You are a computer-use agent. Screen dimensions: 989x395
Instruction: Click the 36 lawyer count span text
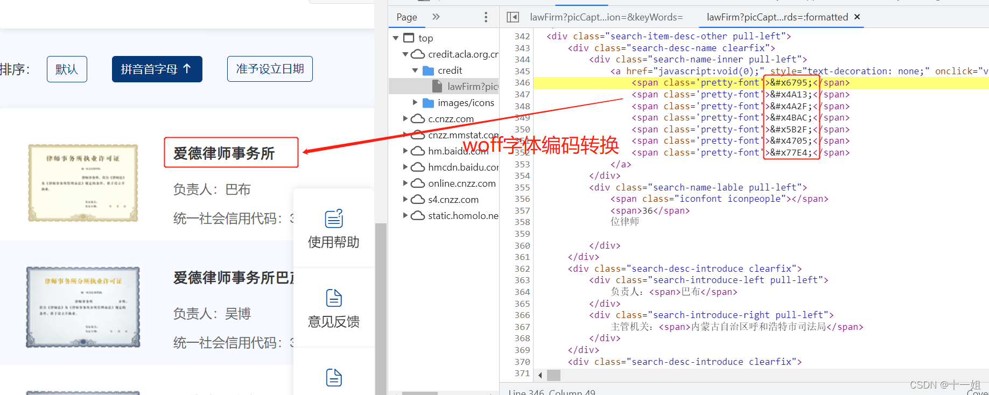[x=648, y=211]
